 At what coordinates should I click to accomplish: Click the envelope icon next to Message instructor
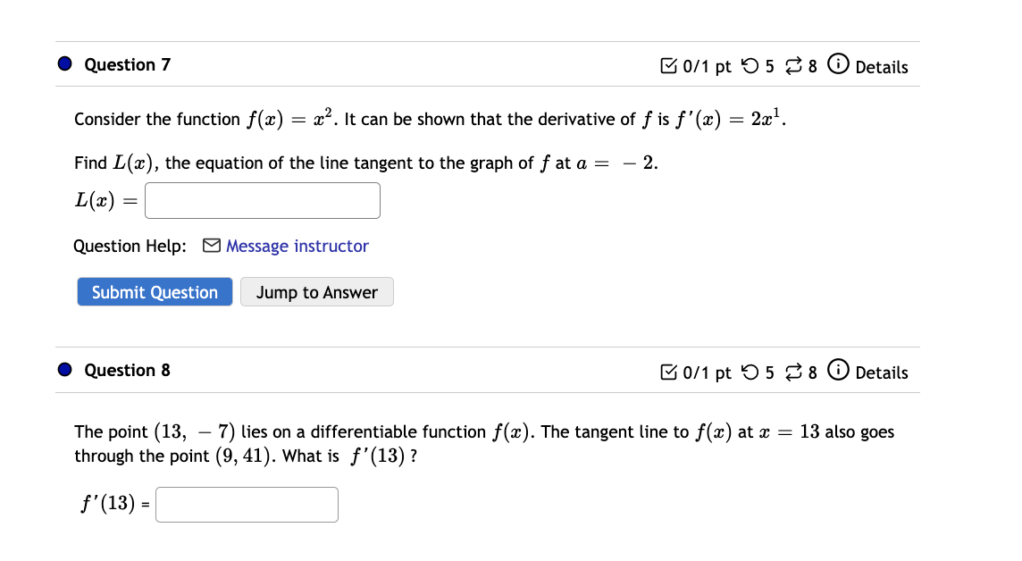point(211,246)
